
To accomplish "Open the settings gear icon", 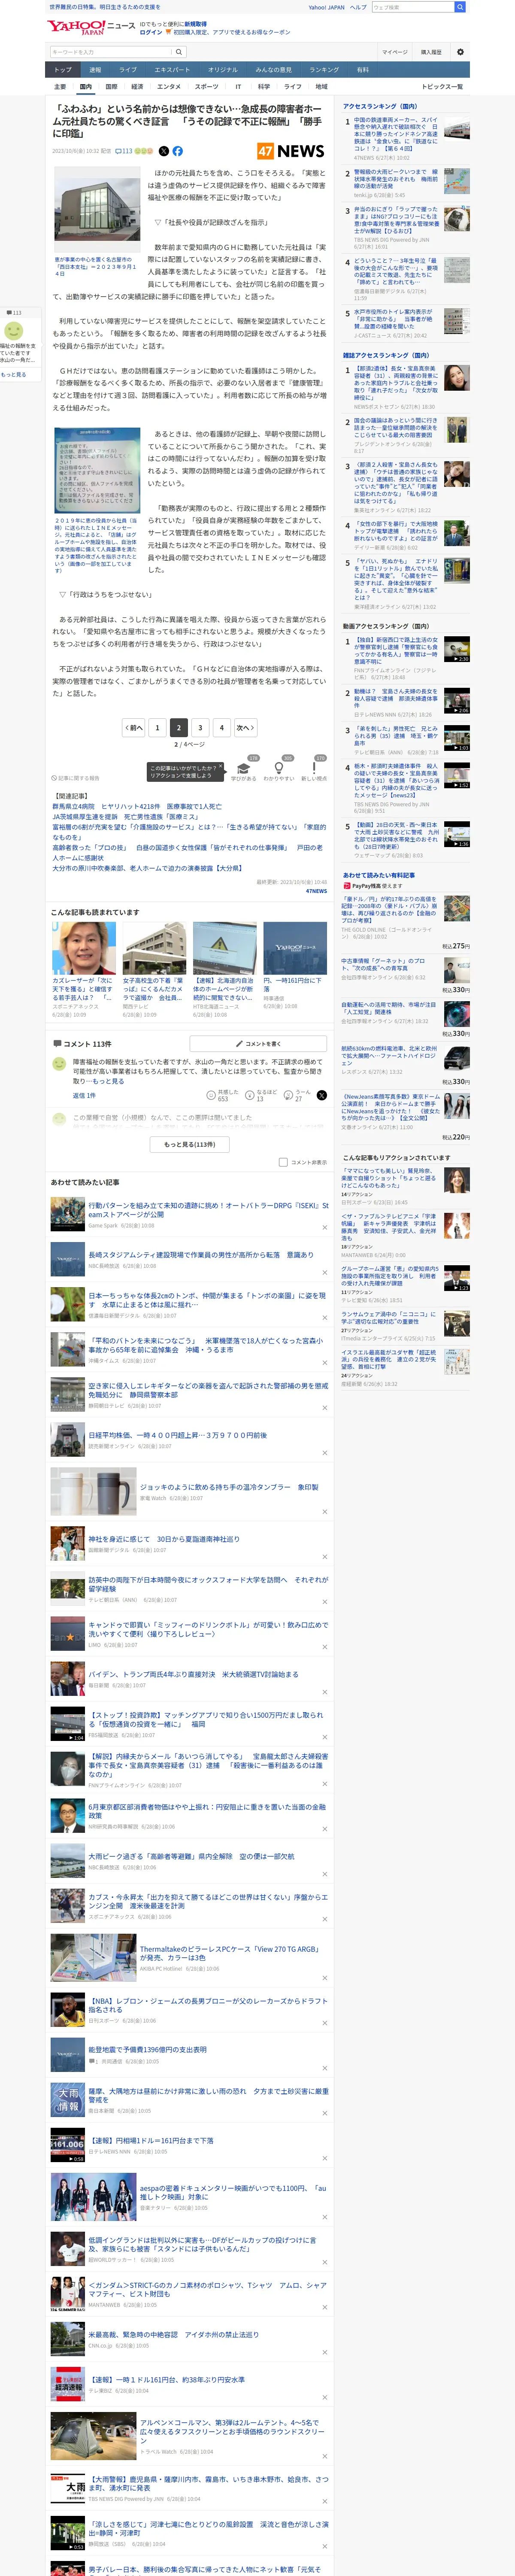I will 460,52.
